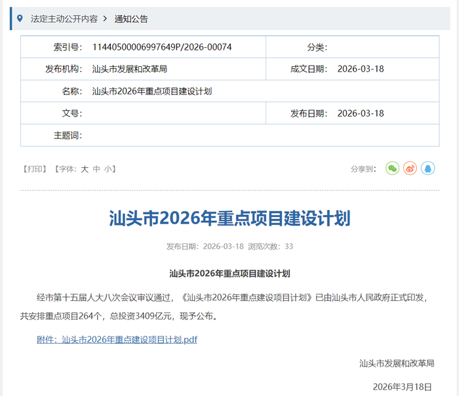Click the 成文日期 value 2026-03-18

coord(361,69)
